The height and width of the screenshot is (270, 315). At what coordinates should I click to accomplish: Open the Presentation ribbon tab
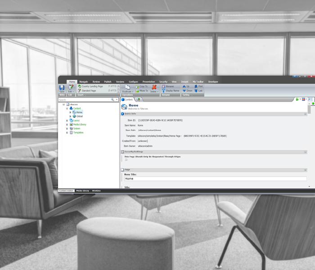pos(148,82)
